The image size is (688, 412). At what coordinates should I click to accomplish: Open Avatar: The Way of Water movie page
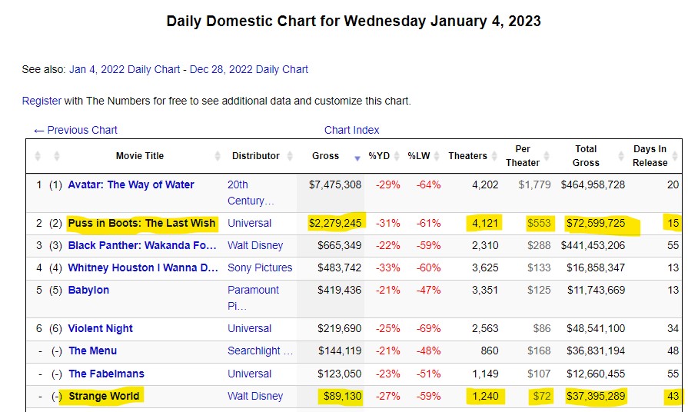click(131, 184)
